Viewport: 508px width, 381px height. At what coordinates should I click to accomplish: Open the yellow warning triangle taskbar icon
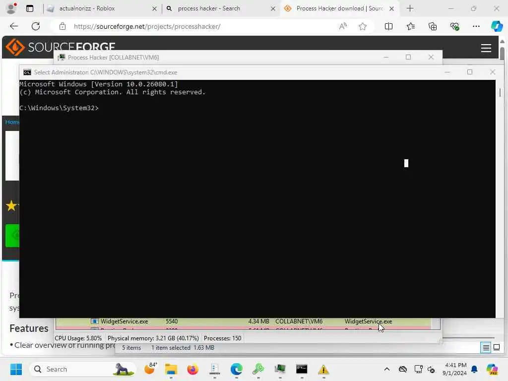(x=323, y=369)
